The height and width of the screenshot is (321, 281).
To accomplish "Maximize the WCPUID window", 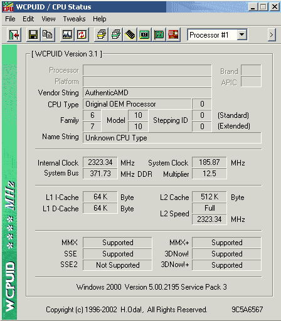I will 263,7.
